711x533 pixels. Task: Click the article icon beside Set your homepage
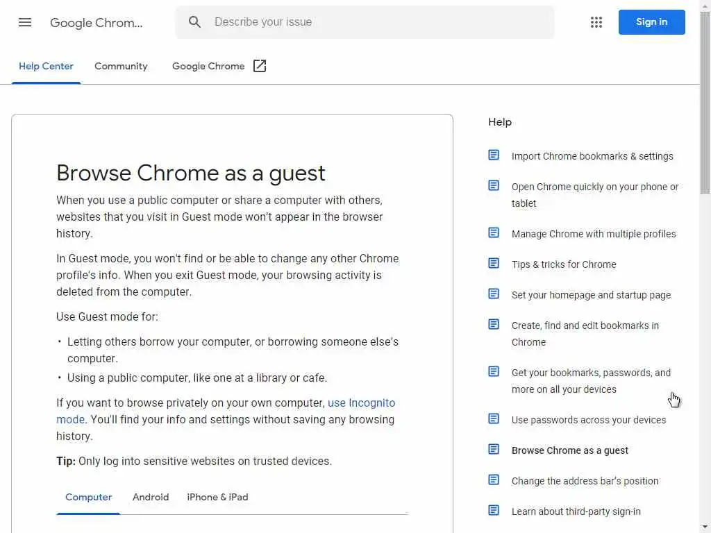(x=494, y=294)
